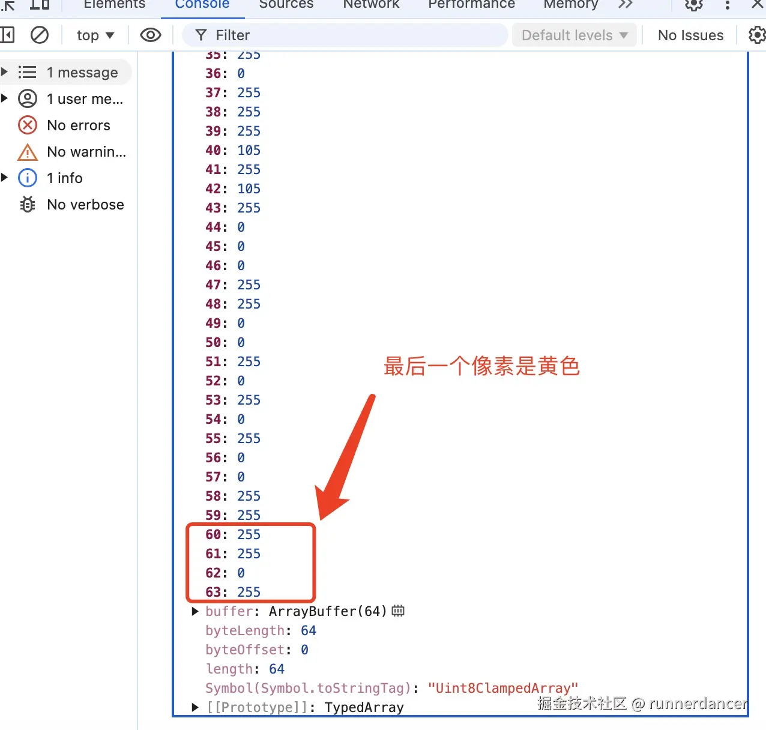Click the length: 64 property
The width and height of the screenshot is (766, 730).
[245, 669]
